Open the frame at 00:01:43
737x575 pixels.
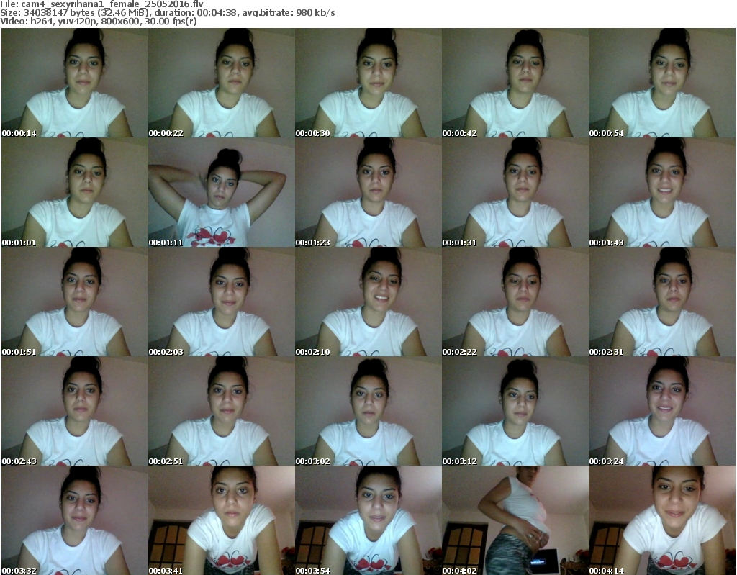point(662,192)
